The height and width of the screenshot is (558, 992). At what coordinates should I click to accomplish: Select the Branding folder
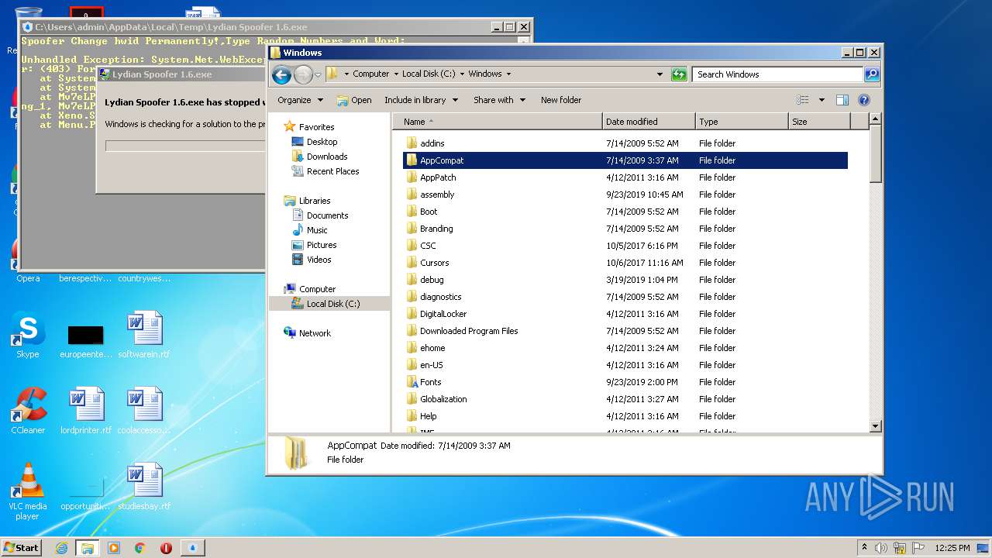[436, 229]
